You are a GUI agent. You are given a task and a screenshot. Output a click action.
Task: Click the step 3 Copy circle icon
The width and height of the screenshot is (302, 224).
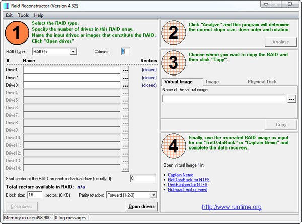[x=174, y=63]
